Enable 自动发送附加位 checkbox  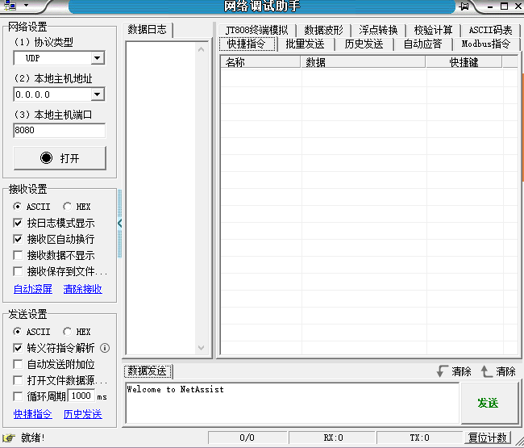pyautogui.click(x=18, y=364)
